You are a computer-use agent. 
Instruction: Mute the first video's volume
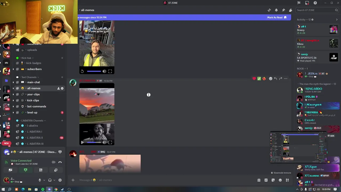pyautogui.click(x=104, y=71)
